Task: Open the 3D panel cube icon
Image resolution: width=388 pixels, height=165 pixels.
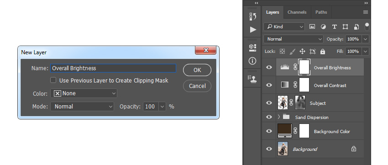Action: point(252,48)
